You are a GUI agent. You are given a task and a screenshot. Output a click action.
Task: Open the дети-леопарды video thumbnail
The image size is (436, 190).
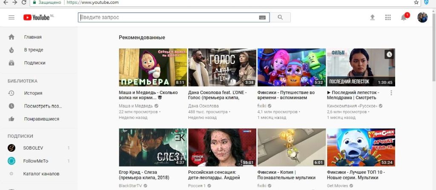222,147
